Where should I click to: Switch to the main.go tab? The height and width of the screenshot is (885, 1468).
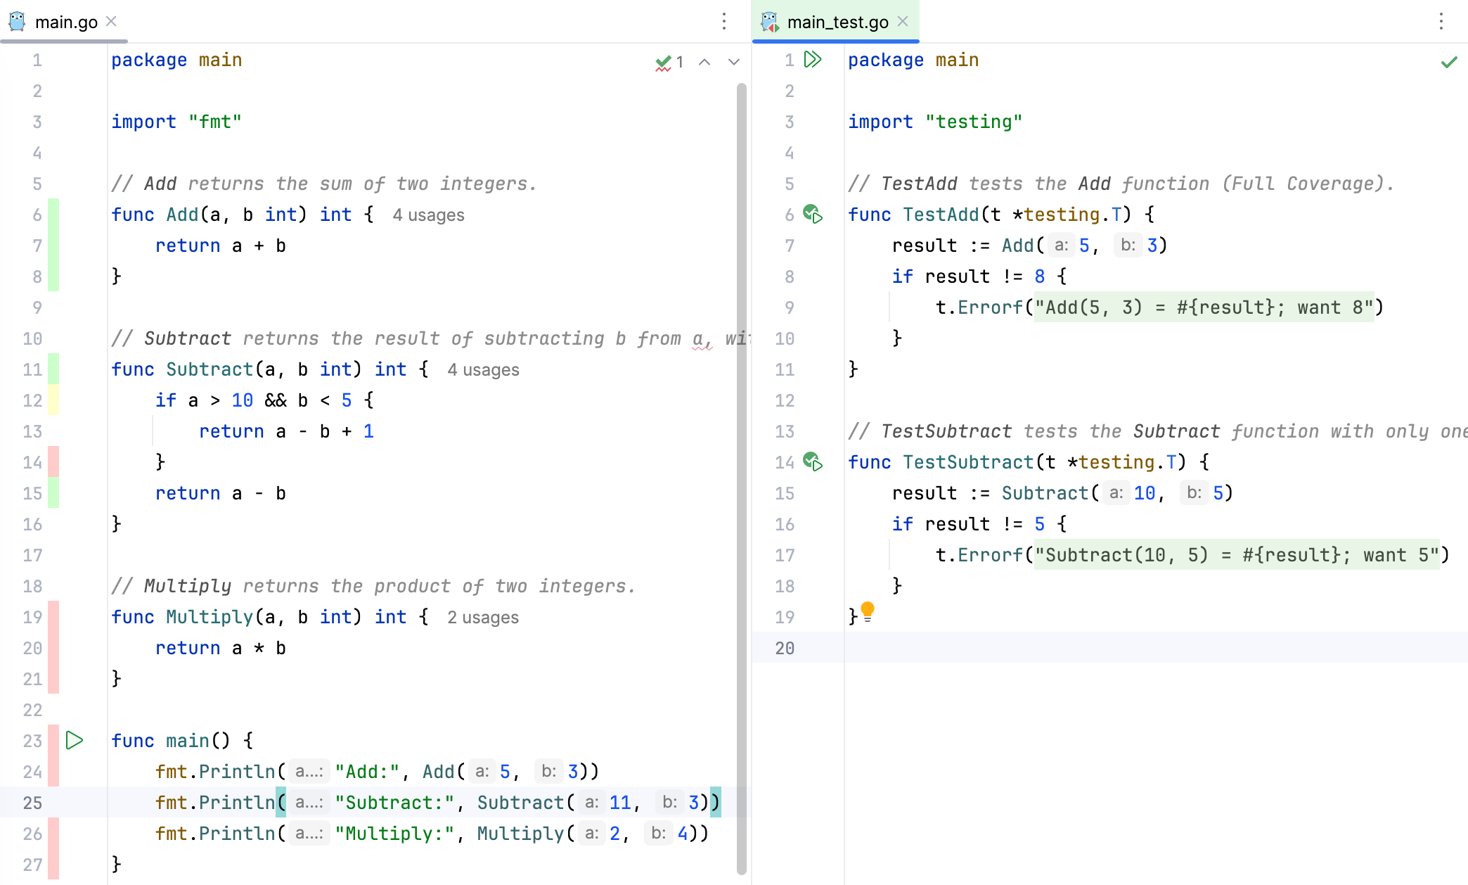click(x=63, y=21)
